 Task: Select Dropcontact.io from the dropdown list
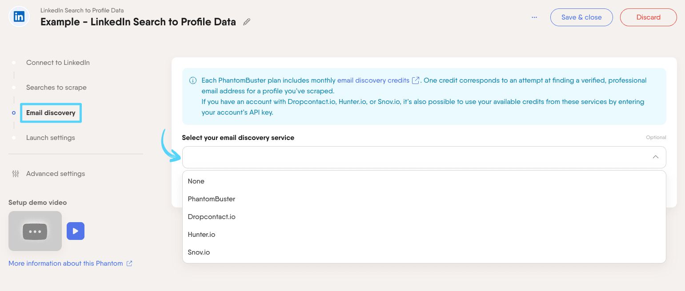[424, 217]
